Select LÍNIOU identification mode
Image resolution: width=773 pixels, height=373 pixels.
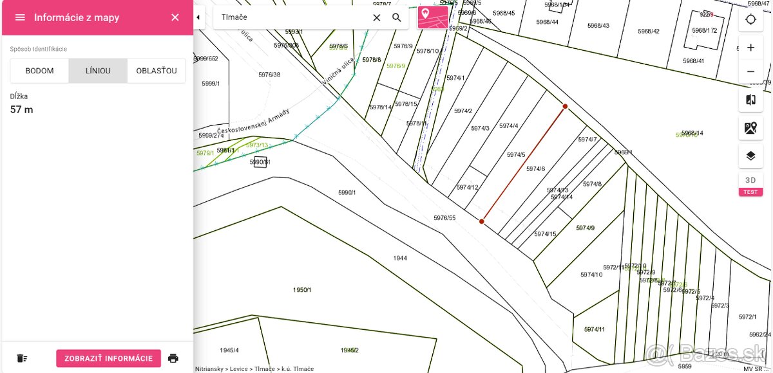click(x=98, y=71)
